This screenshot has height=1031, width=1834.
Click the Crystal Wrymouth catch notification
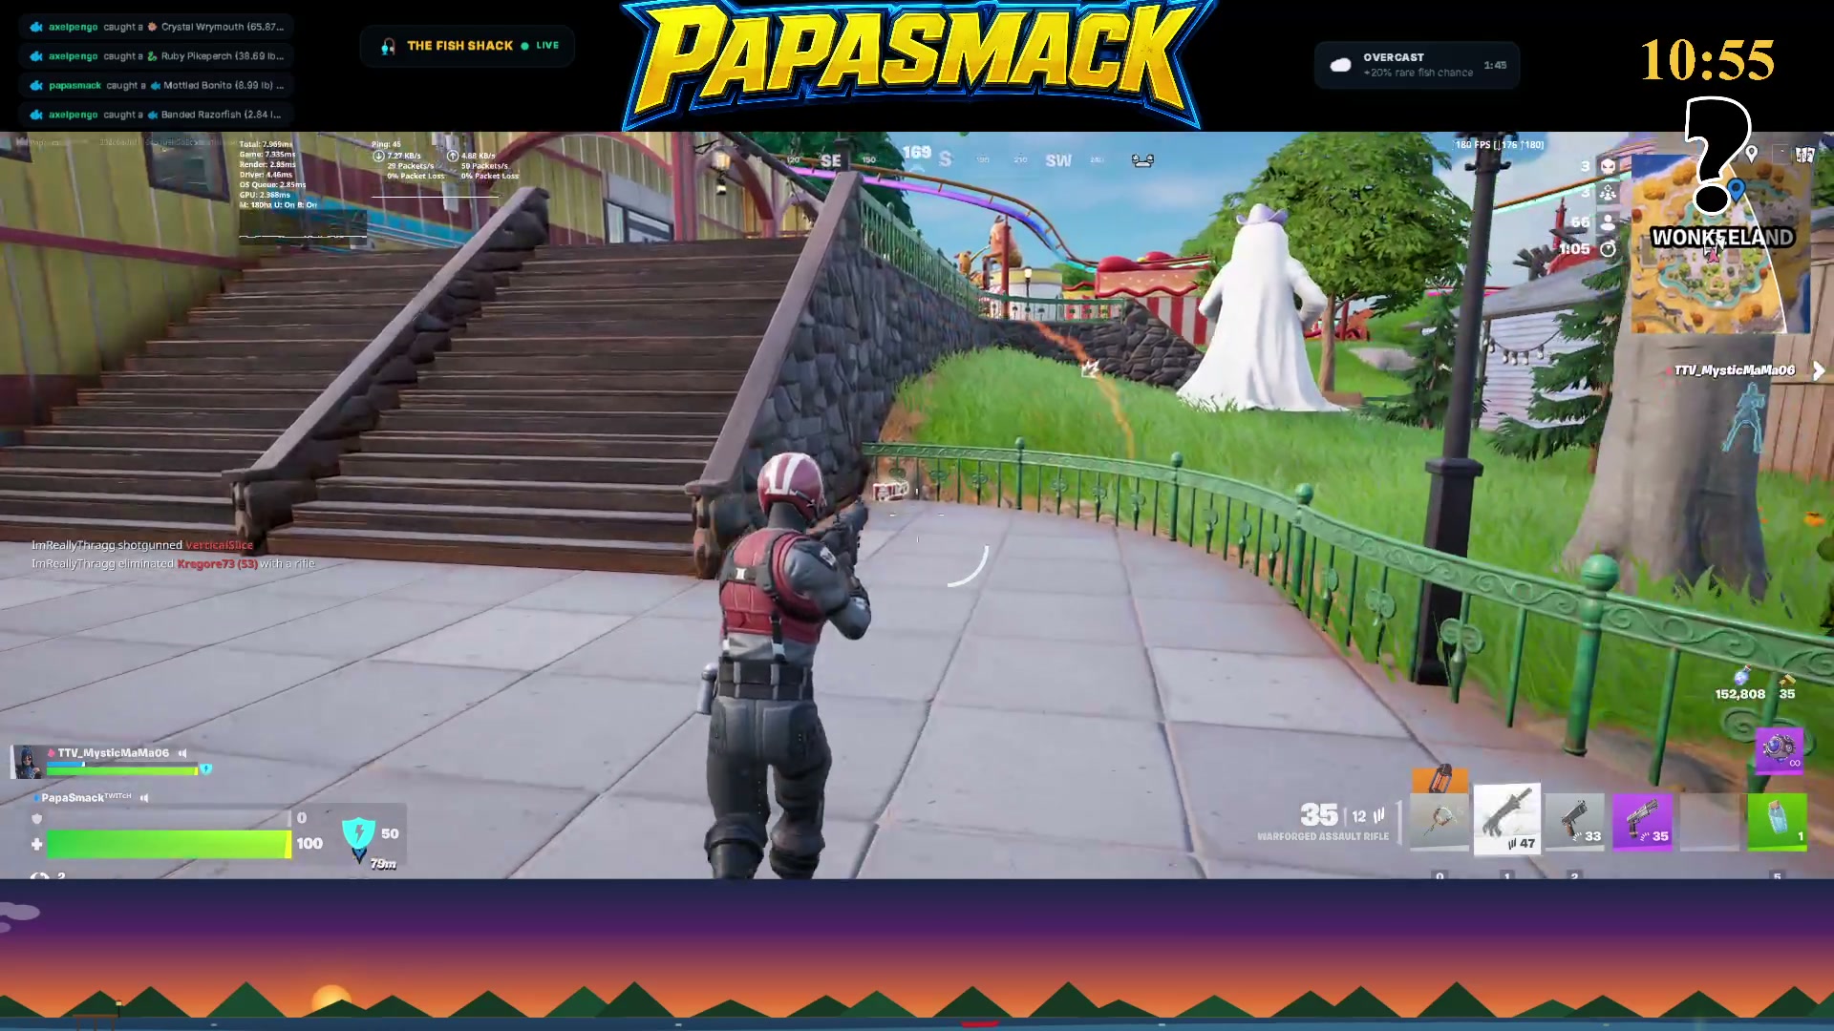click(158, 27)
